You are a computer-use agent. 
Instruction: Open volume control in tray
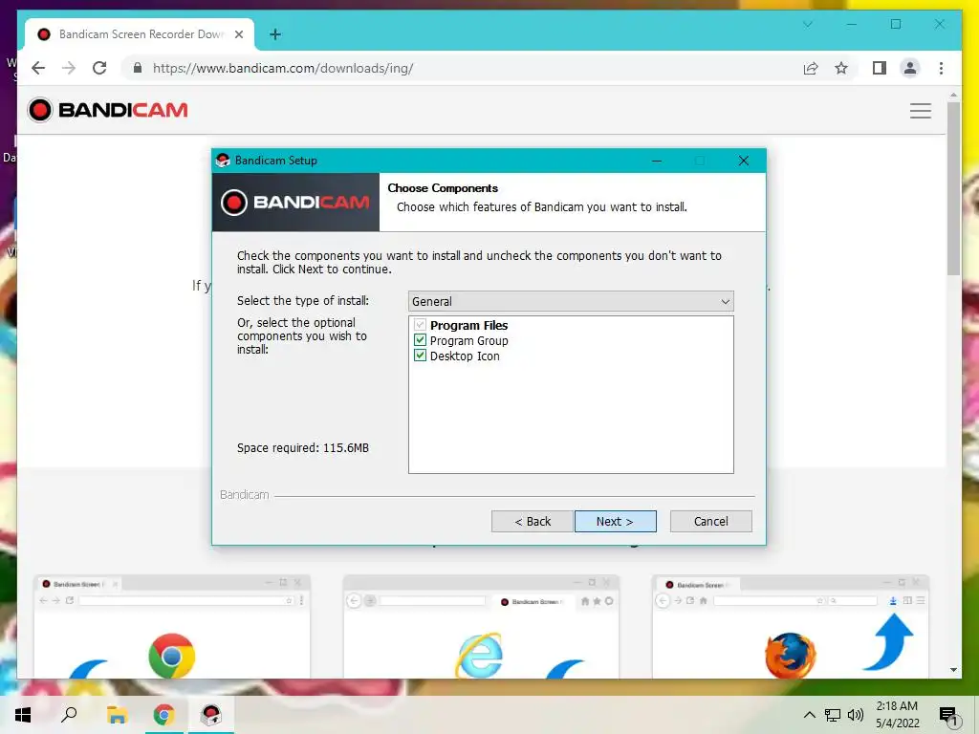pyautogui.click(x=856, y=715)
